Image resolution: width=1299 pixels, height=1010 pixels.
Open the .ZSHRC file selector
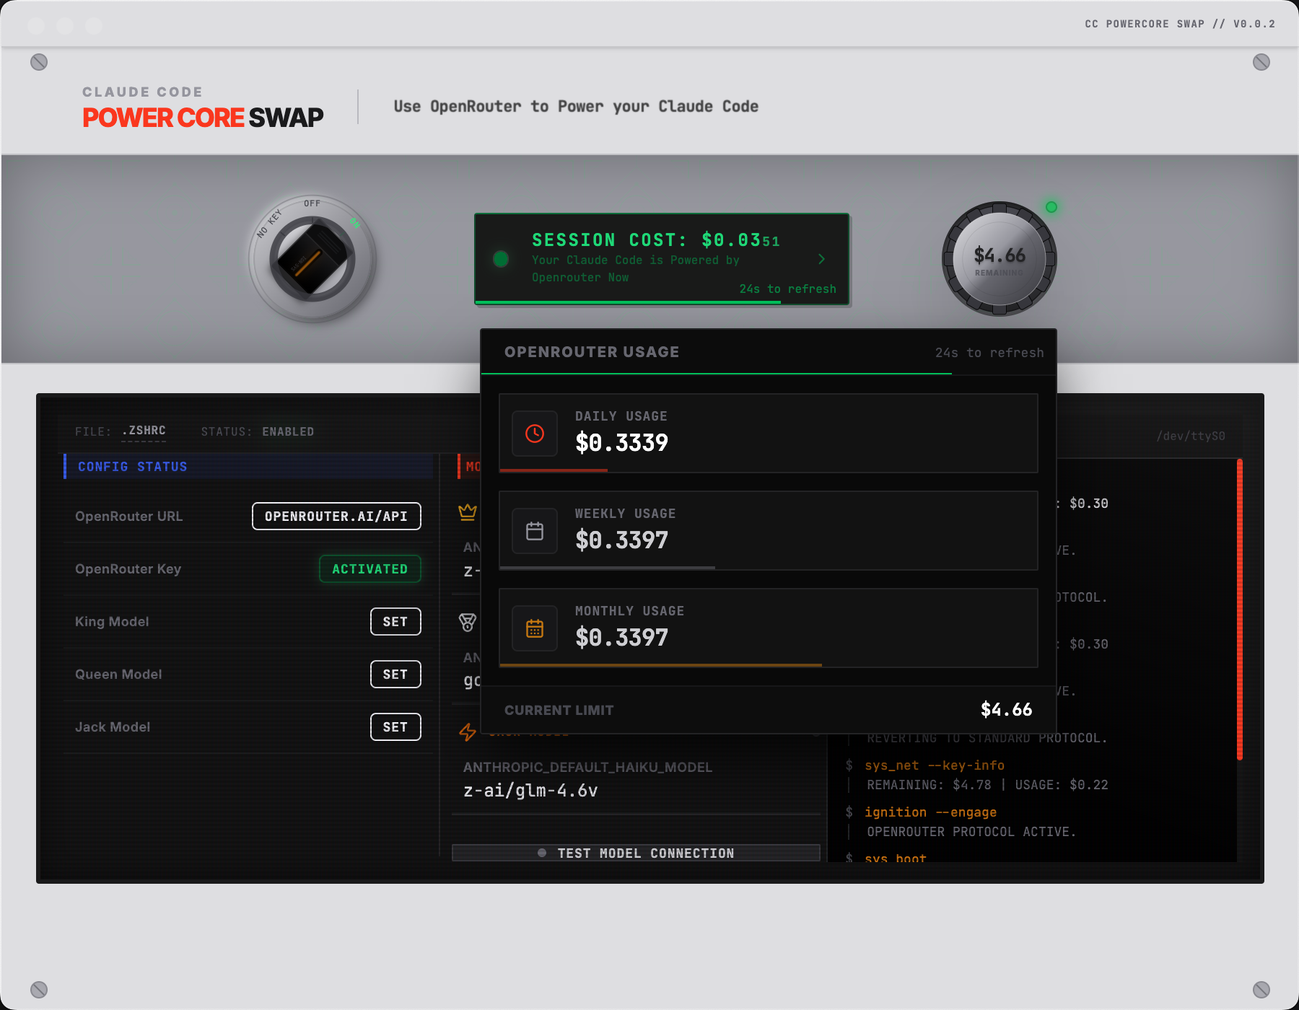tap(144, 431)
